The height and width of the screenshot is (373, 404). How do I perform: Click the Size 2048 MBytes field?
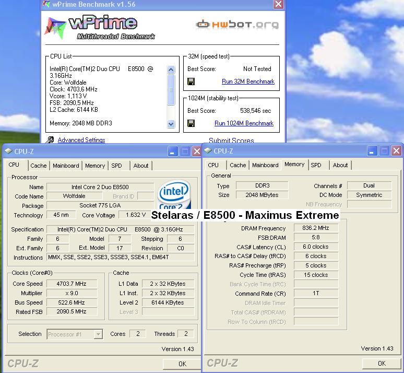(263, 195)
